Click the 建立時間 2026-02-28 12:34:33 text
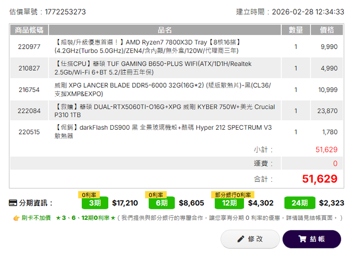The image size is (359, 258). [x=290, y=11]
